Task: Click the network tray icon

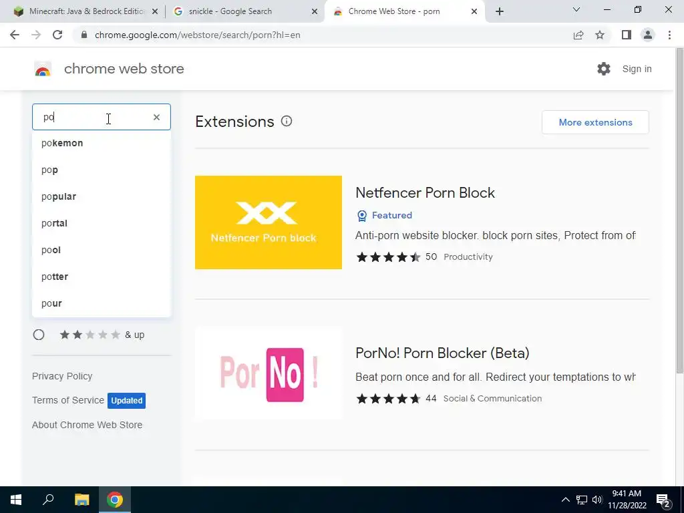Action: (582, 500)
